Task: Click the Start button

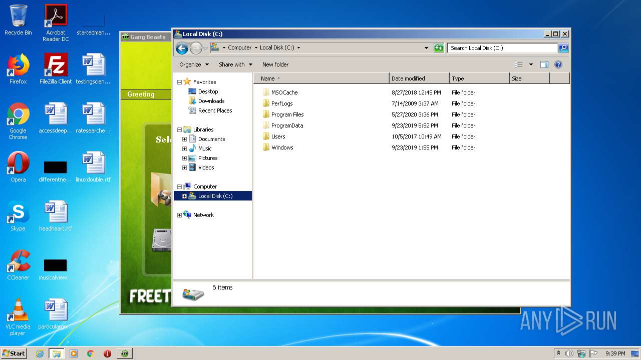Action: (14, 353)
